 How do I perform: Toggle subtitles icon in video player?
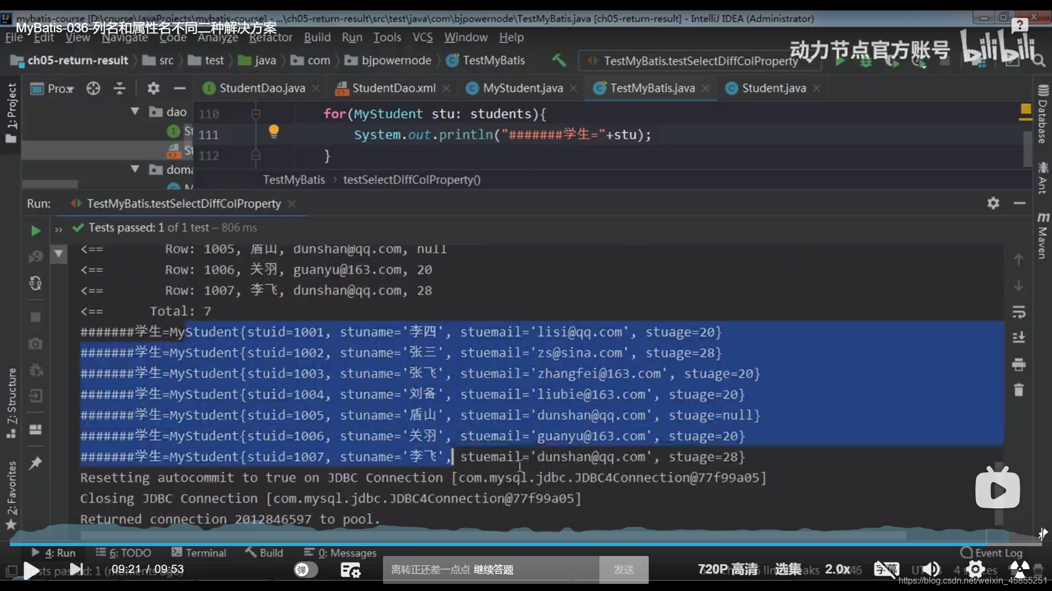pyautogui.click(x=886, y=570)
